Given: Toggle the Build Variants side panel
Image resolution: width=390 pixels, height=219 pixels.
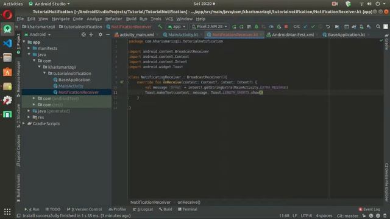Looking at the screenshot, I should [18, 188].
